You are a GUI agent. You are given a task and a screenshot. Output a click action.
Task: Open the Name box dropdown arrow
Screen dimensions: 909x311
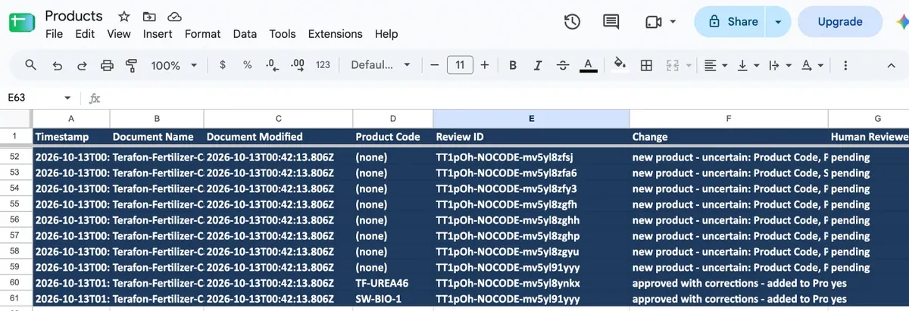67,98
